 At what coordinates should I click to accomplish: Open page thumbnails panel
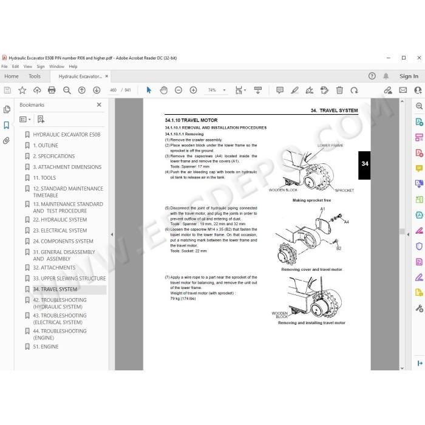(7, 109)
